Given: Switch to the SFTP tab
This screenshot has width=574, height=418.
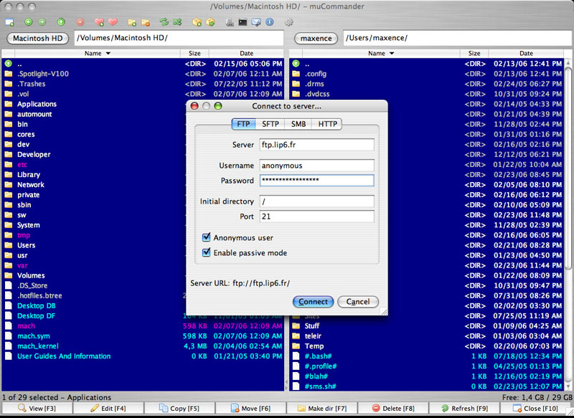Looking at the screenshot, I should tap(270, 124).
